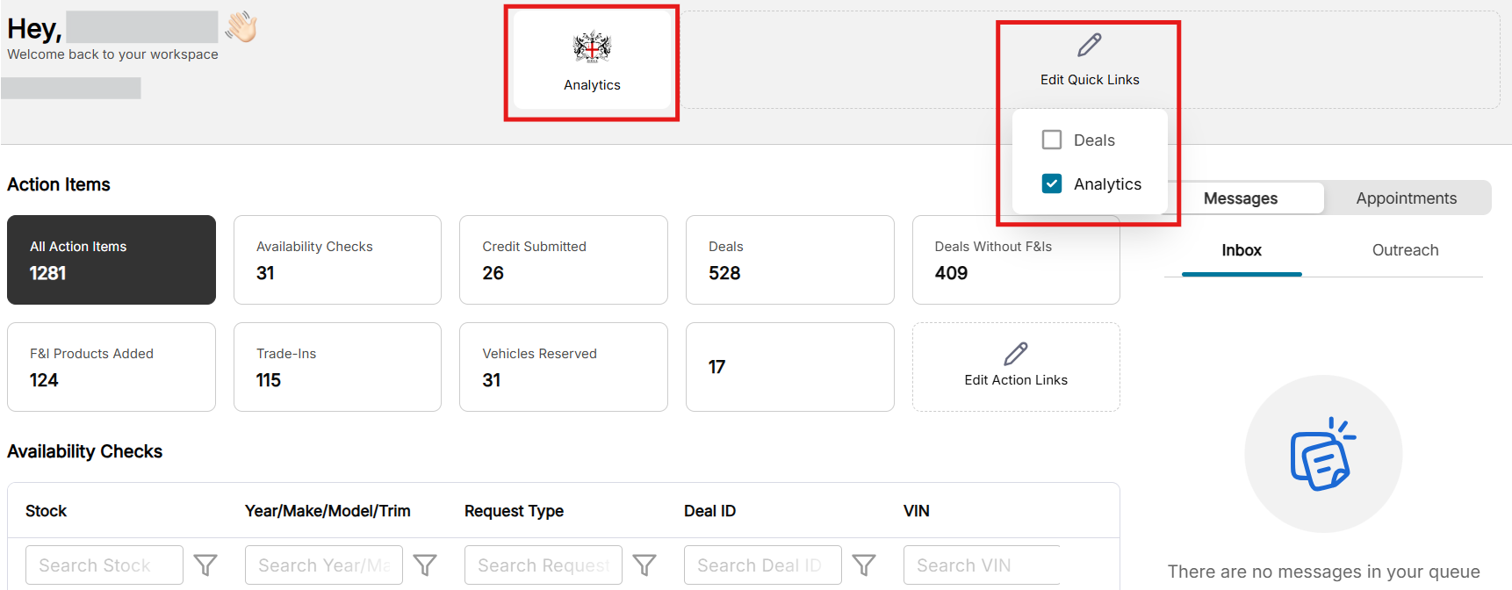1512x590 pixels.
Task: Enable the Deals quick link checkbox
Action: click(1051, 140)
